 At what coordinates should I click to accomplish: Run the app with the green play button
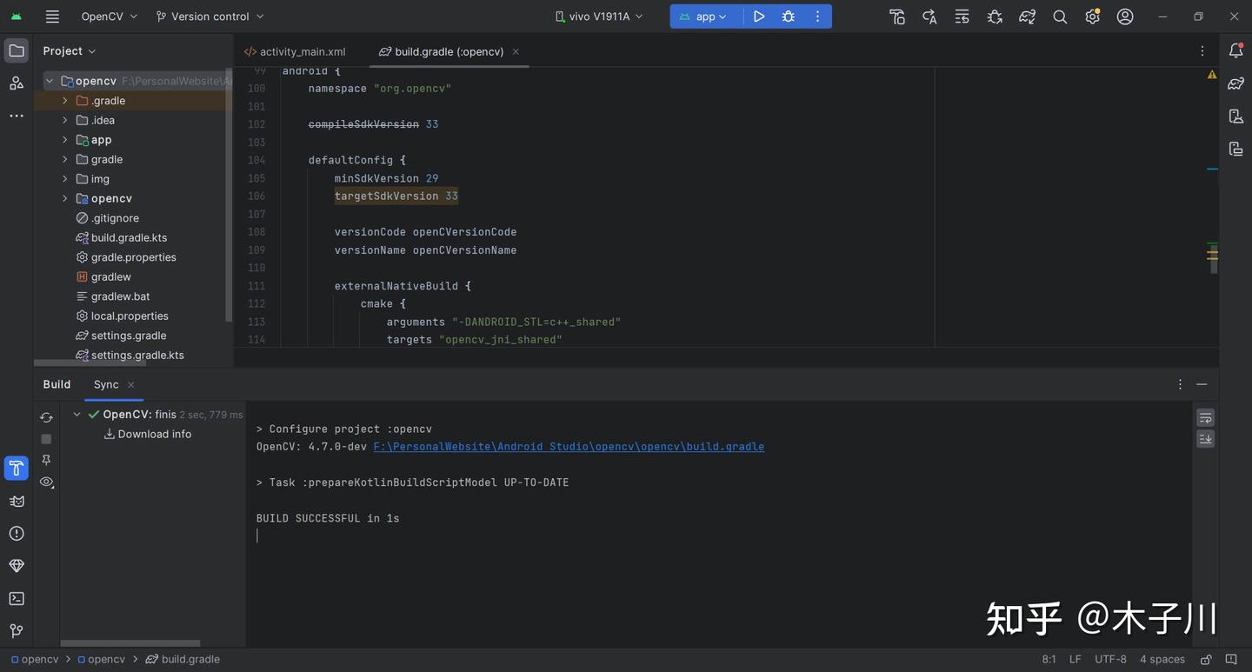tap(758, 16)
